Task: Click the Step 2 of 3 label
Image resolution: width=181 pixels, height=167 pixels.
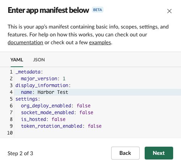Action: [x=20, y=153]
